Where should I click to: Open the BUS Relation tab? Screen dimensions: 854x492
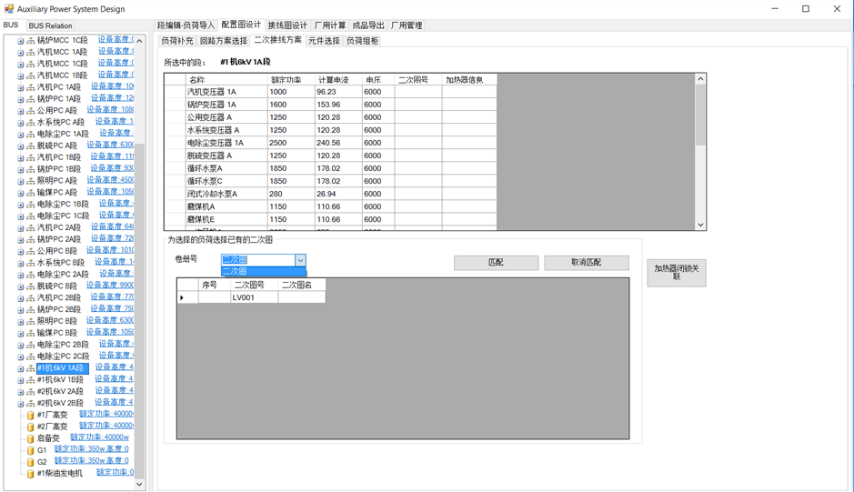pyautogui.click(x=50, y=25)
